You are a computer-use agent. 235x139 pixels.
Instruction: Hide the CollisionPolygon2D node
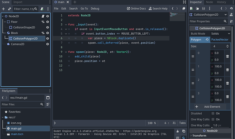tap(47, 39)
